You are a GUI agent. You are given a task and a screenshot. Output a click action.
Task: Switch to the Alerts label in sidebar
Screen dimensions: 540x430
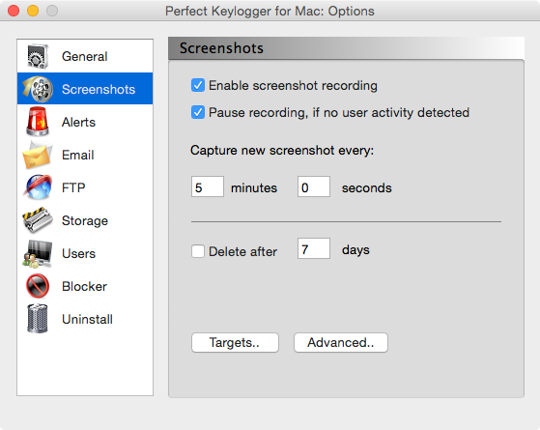coord(78,122)
